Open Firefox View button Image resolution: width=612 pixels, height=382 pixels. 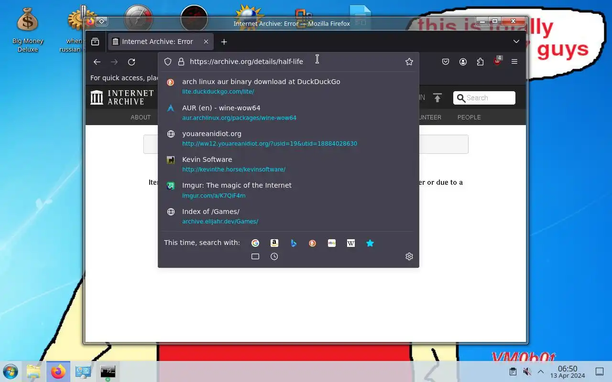pyautogui.click(x=95, y=42)
